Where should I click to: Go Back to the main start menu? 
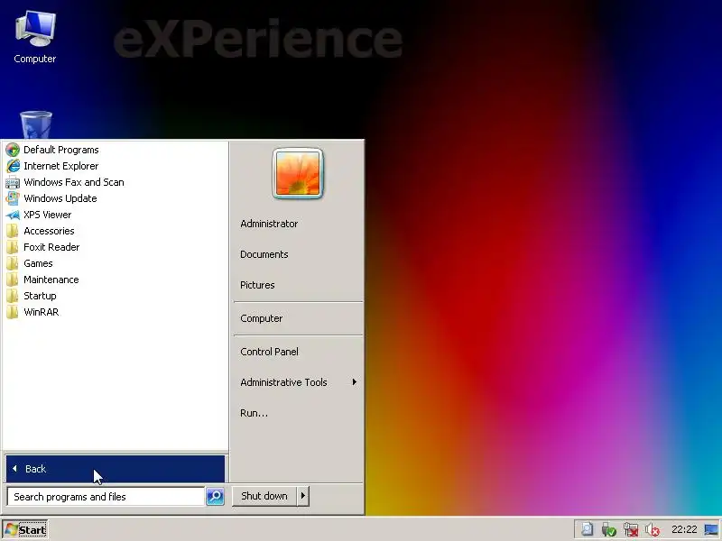point(116,469)
